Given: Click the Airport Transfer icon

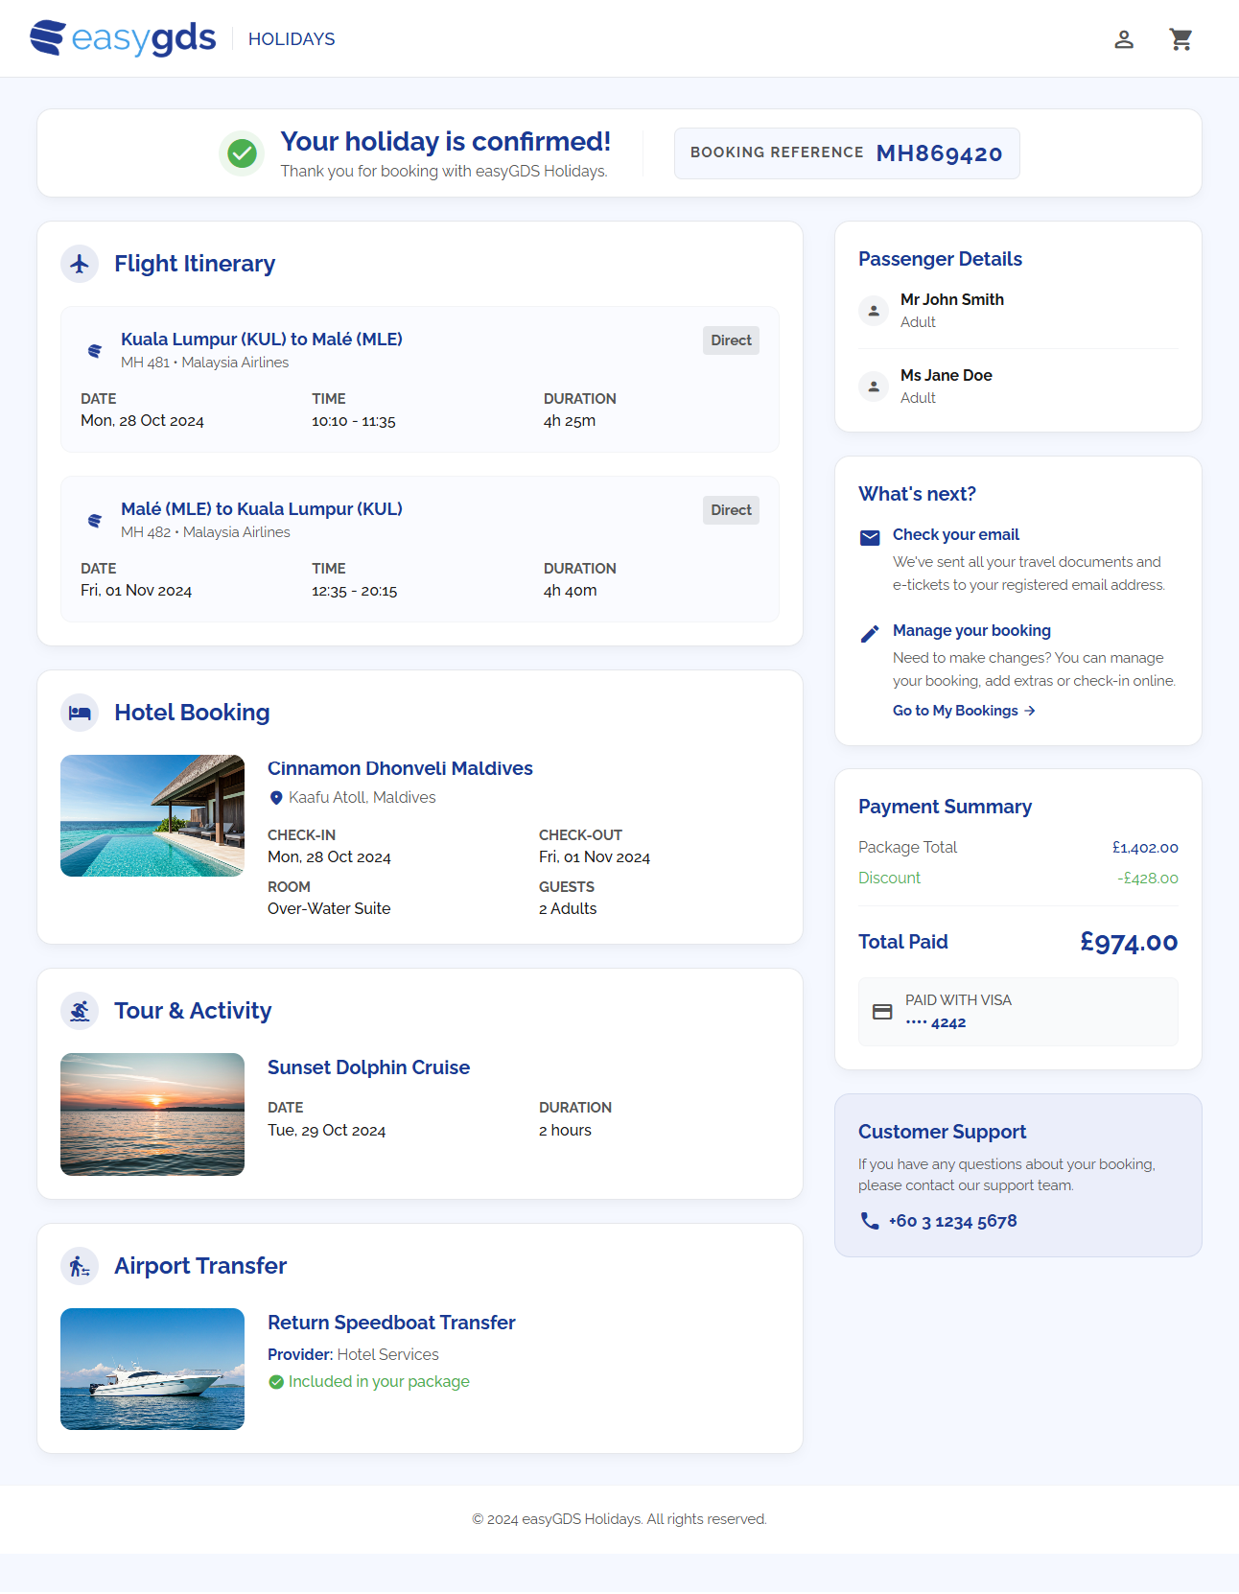Looking at the screenshot, I should [x=80, y=1266].
